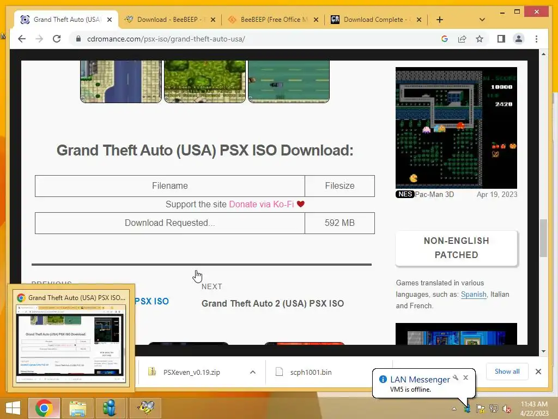Open scph1001.bin download item
Image resolution: width=558 pixels, height=419 pixels.
click(311, 372)
